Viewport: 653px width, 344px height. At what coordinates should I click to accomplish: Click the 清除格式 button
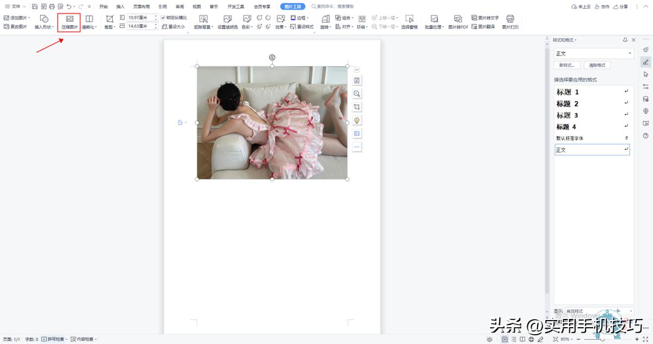[x=597, y=65]
